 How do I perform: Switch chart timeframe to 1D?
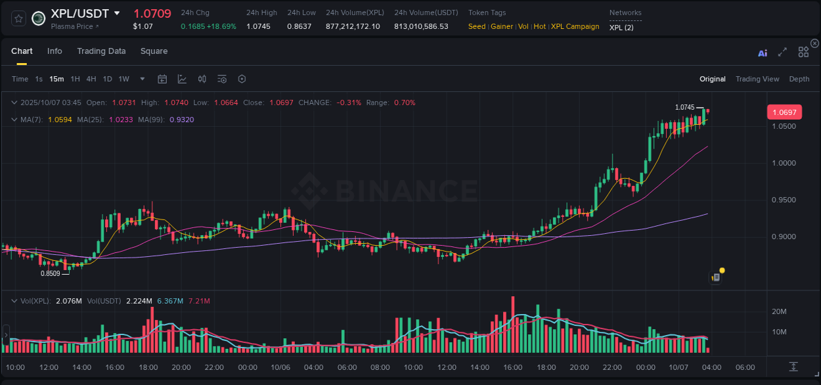click(x=107, y=79)
